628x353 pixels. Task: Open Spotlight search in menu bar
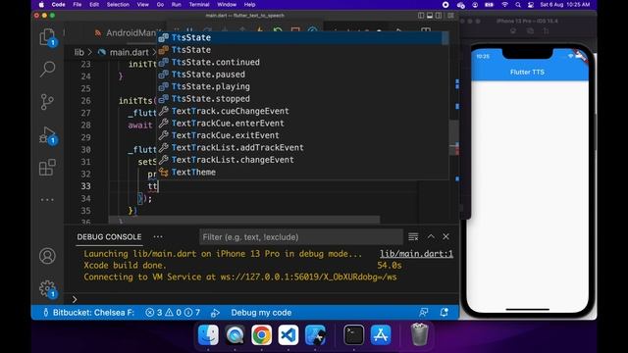[518, 5]
